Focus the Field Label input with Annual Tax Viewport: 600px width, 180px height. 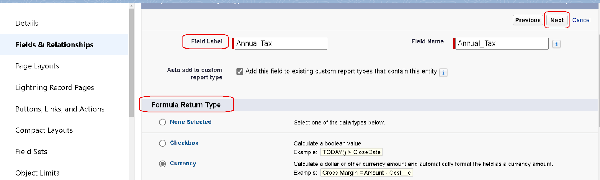click(x=280, y=44)
